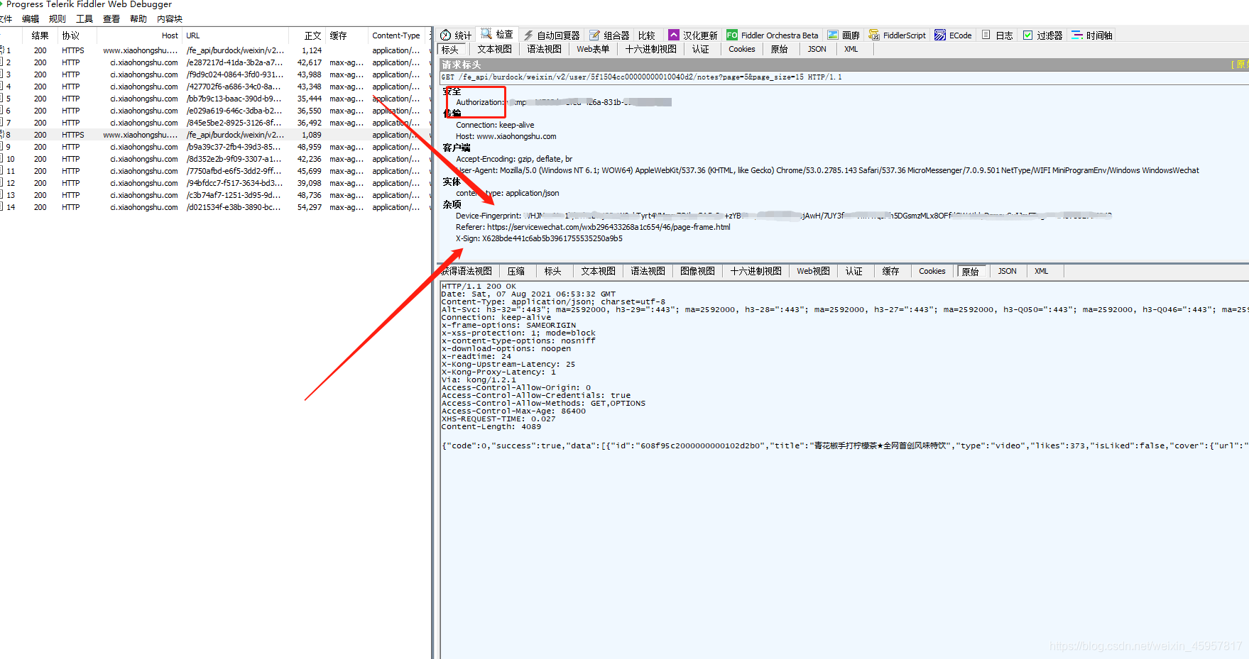Open the ECode icon tab
Viewport: 1249px width, 659px height.
tap(940, 35)
